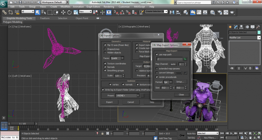Click Close in OBJ Map-Export Options

[x=181, y=94]
